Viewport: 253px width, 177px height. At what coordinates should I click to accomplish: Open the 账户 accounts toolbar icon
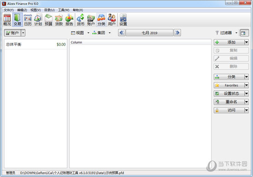pos(91,20)
